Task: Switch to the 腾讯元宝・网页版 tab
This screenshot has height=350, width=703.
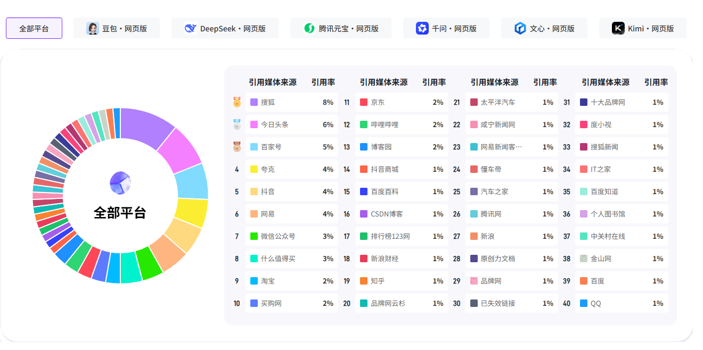Action: [x=341, y=29]
